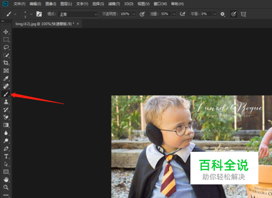
Task: Open the brush smoothing options gear
Action: pyautogui.click(x=222, y=14)
